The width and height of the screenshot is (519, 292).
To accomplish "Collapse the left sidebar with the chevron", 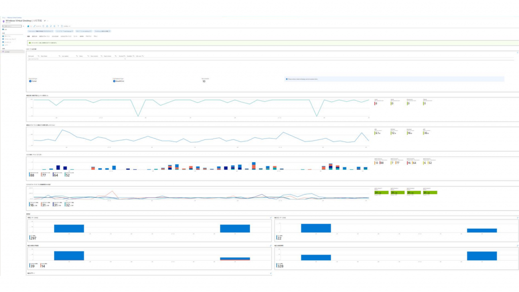I will click(x=24, y=25).
